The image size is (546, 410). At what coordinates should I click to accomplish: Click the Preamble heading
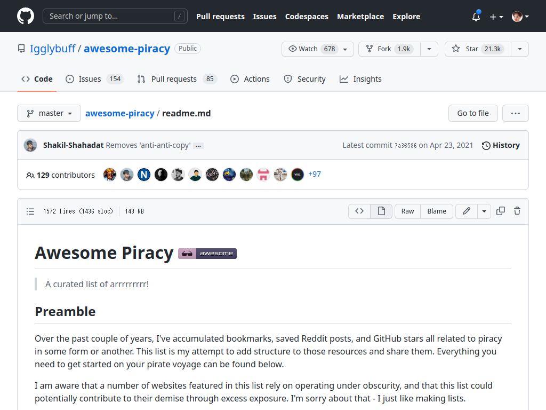65,311
